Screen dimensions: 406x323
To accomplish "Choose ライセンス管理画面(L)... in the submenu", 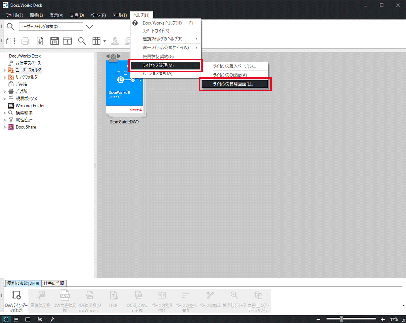I will pos(235,84).
